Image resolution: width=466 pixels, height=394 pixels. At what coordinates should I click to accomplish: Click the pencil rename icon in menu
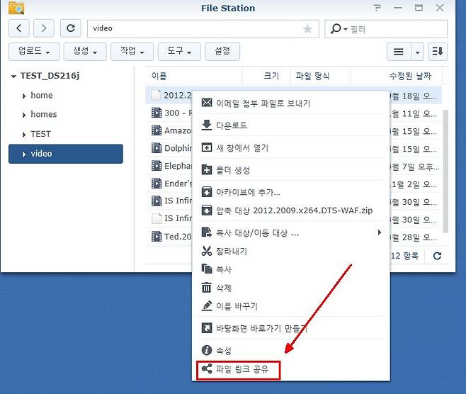click(x=207, y=306)
